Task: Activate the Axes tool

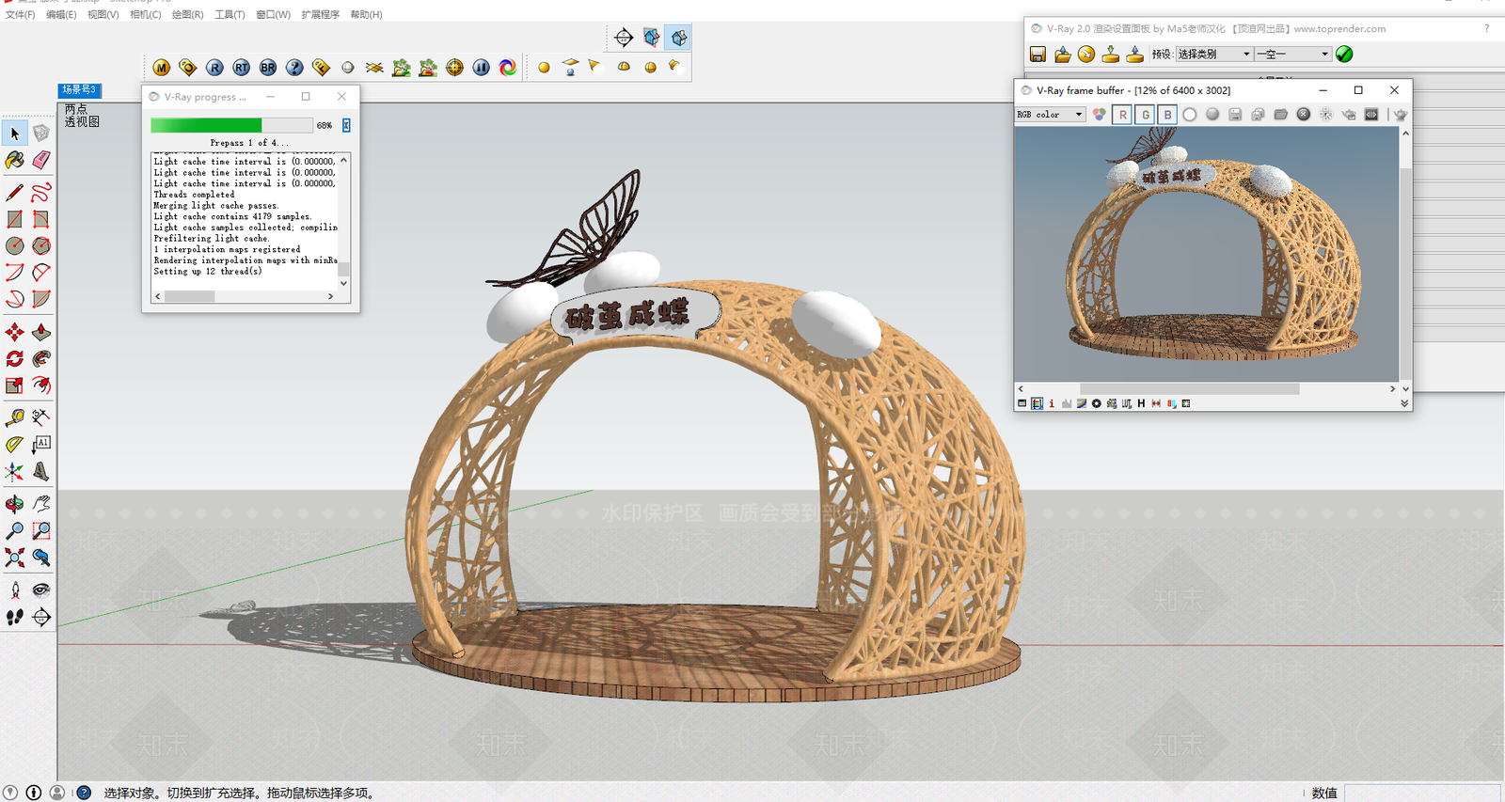Action: [x=15, y=471]
